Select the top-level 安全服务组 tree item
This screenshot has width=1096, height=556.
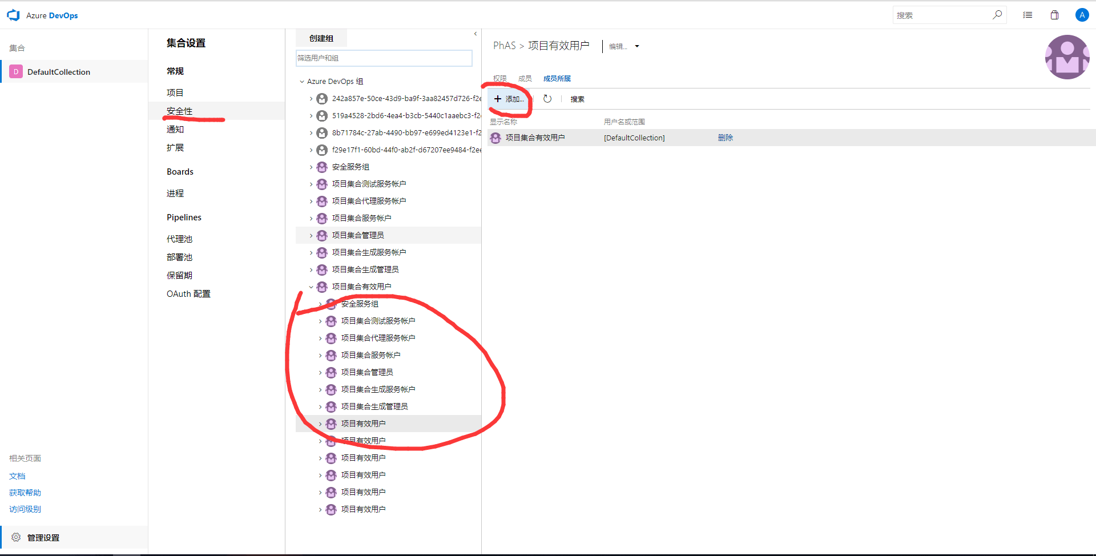tap(350, 167)
